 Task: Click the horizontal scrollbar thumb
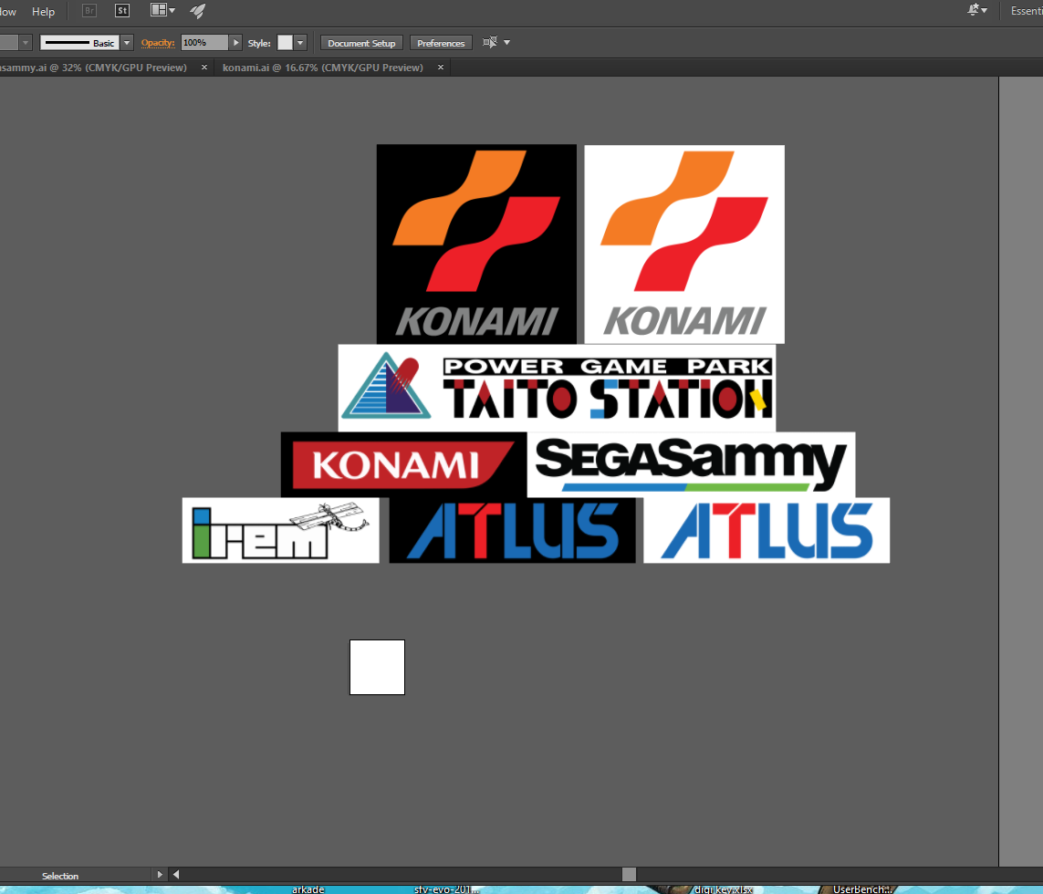tap(629, 874)
